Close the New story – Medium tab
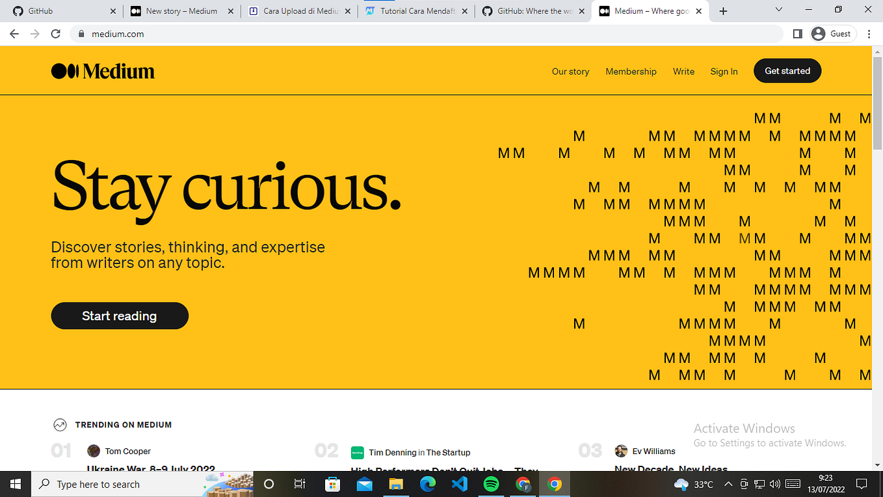Screen dimensions: 883x497 click(x=231, y=11)
